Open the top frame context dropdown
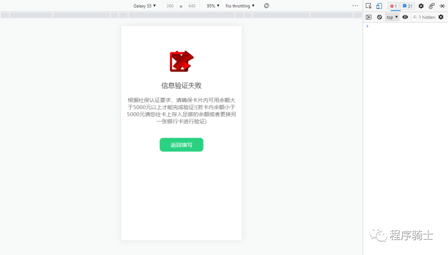The width and height of the screenshot is (448, 255). pyautogui.click(x=391, y=17)
